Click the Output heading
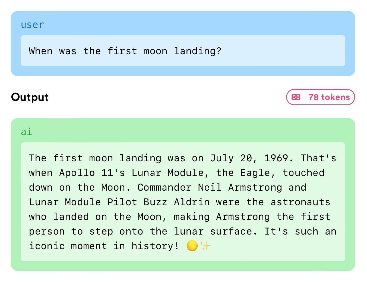Image resolution: width=367 pixels, height=282 pixels. 30,97
